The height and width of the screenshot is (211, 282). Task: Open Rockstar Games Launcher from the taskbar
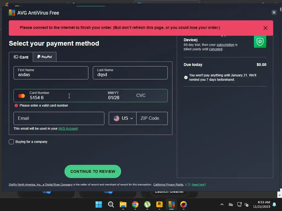159,204
